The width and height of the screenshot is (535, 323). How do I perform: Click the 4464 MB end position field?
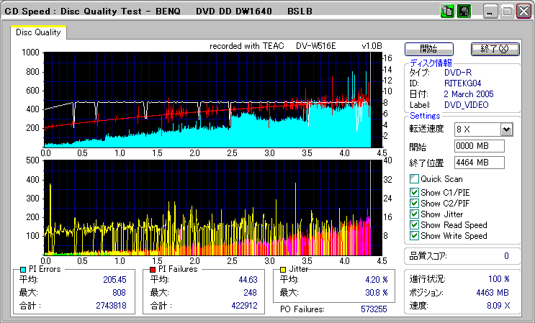point(480,162)
